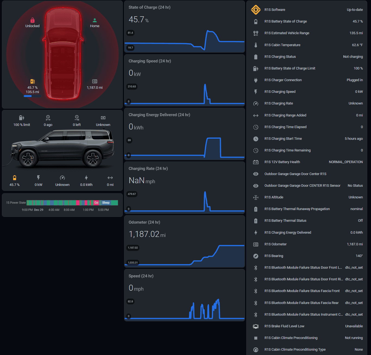Click the 0 ago time elapsed icon

click(48, 118)
